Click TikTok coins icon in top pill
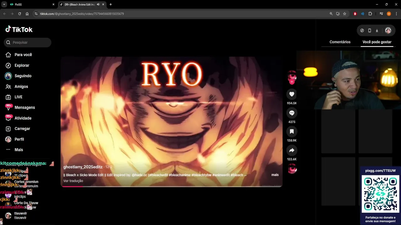 click(x=362, y=30)
